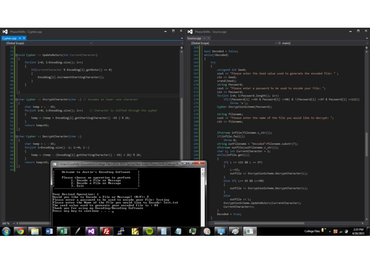The image size is (370, 263).
Task: Open the green desktop monitor taskbar icon
Action: point(192,232)
